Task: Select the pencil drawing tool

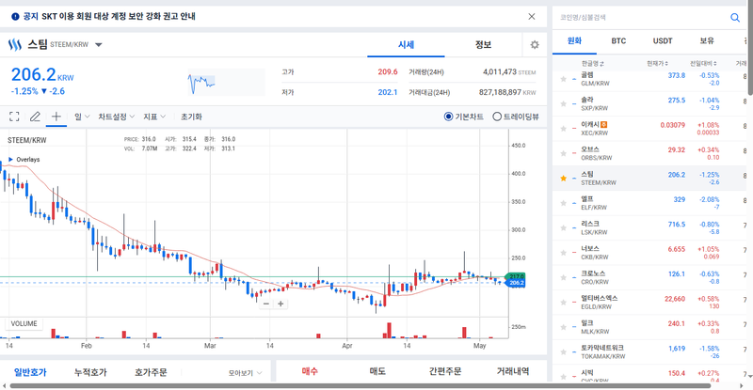Action: click(35, 117)
